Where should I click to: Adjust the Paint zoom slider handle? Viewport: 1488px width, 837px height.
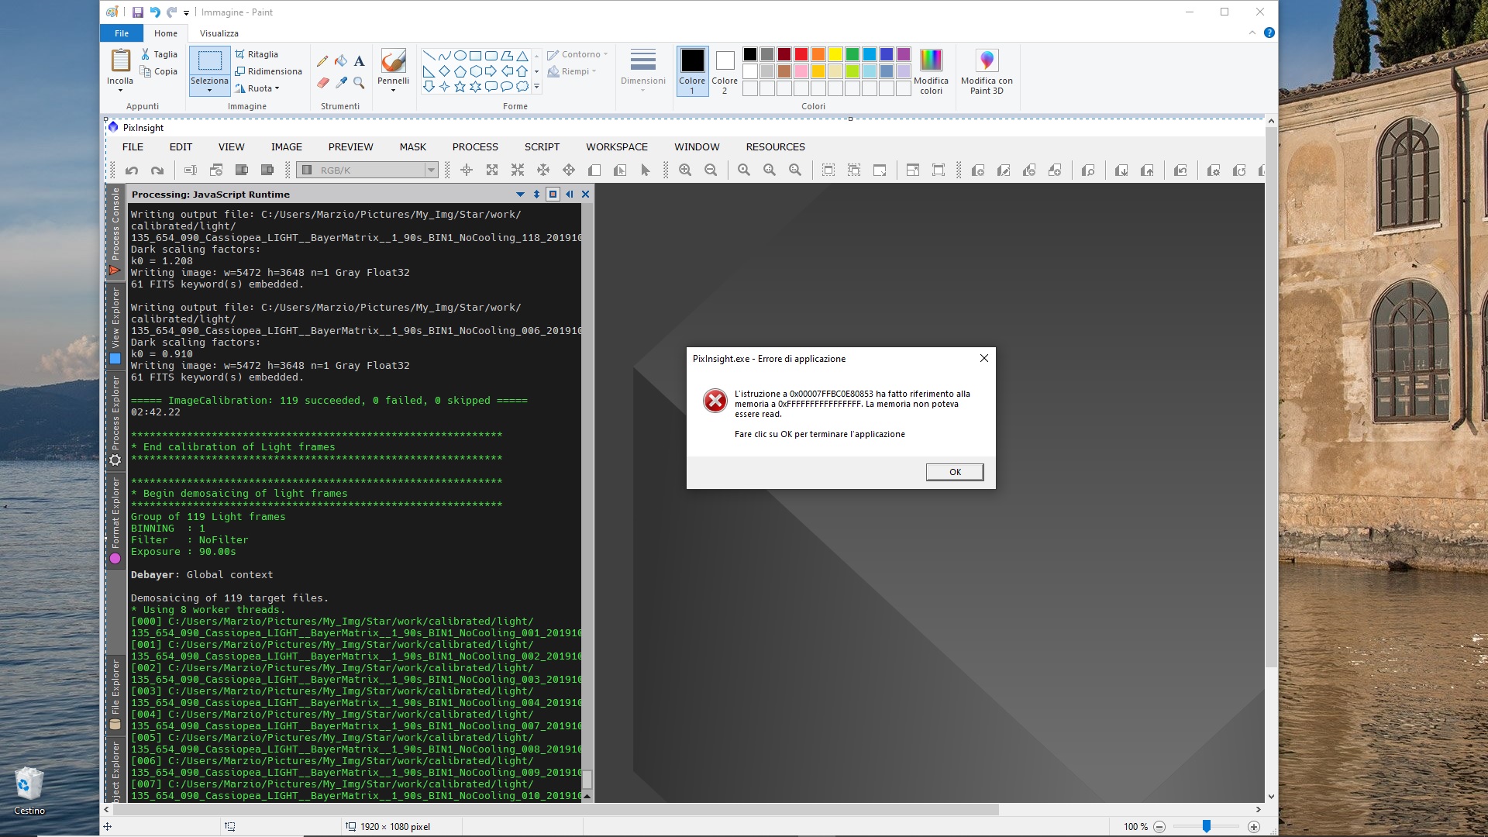[1207, 827]
